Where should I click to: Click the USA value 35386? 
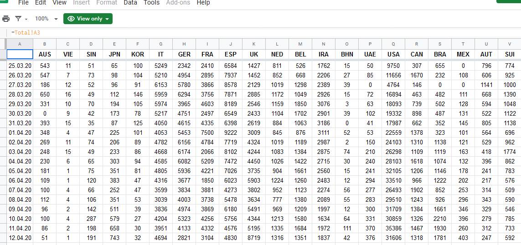(x=393, y=229)
